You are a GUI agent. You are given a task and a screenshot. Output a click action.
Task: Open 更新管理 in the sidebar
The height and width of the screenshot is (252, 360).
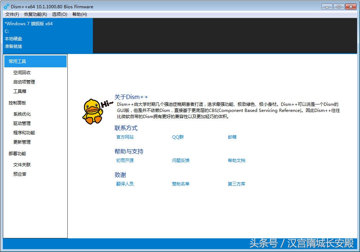pyautogui.click(x=22, y=142)
